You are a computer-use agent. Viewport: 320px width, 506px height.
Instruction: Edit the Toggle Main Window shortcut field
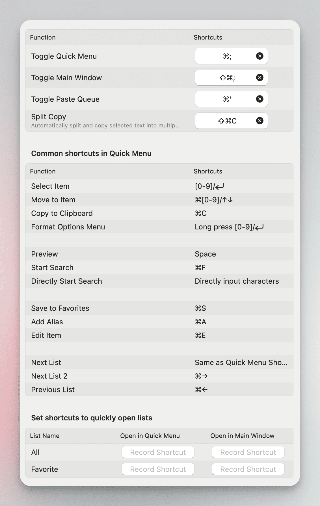[227, 78]
